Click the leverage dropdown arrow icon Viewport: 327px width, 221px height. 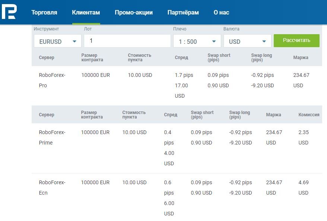tap(214, 41)
